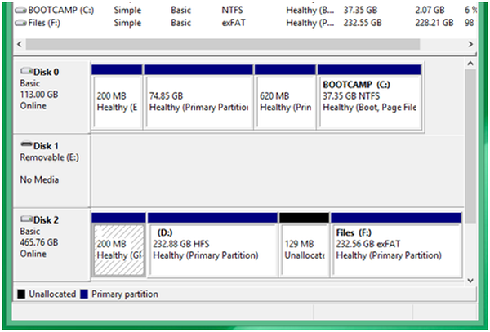Click the blue Primary partition legend swatch
Viewport: 490px width, 332px height.
tap(85, 294)
